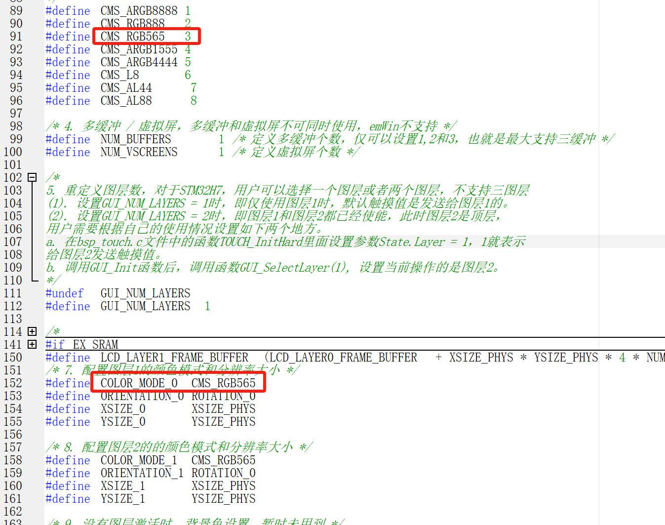Place cursor on XSIZE_0 macro name
Screen dimensions: 665x525
[x=123, y=409]
